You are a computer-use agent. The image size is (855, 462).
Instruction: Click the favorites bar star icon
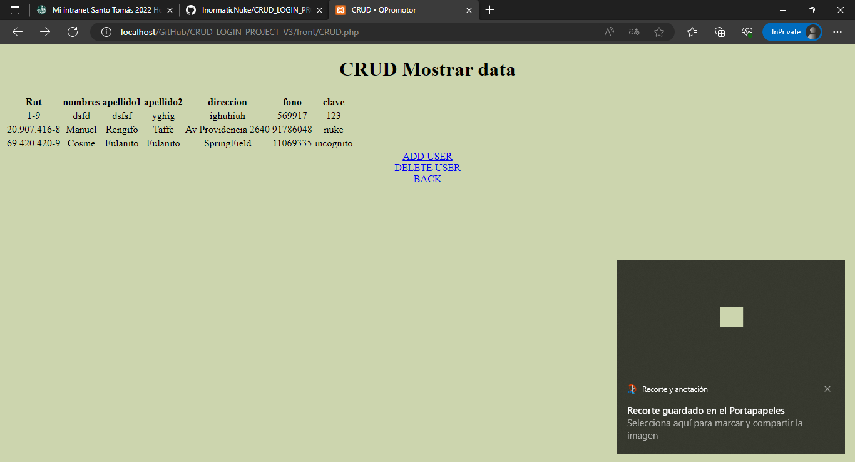coord(692,32)
